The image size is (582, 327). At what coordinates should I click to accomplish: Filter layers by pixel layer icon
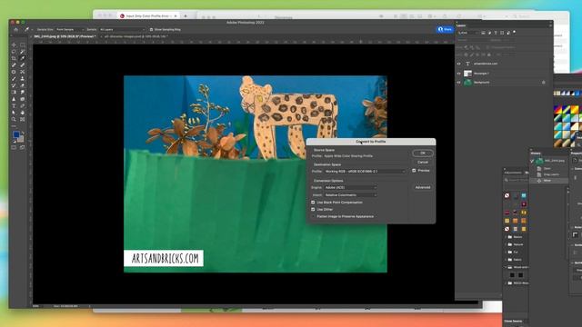tap(483, 33)
